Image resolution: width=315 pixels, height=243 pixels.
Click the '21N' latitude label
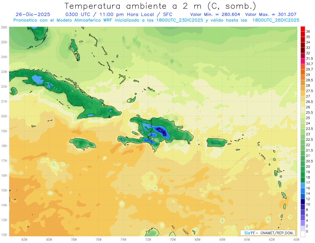click(x=4, y=101)
